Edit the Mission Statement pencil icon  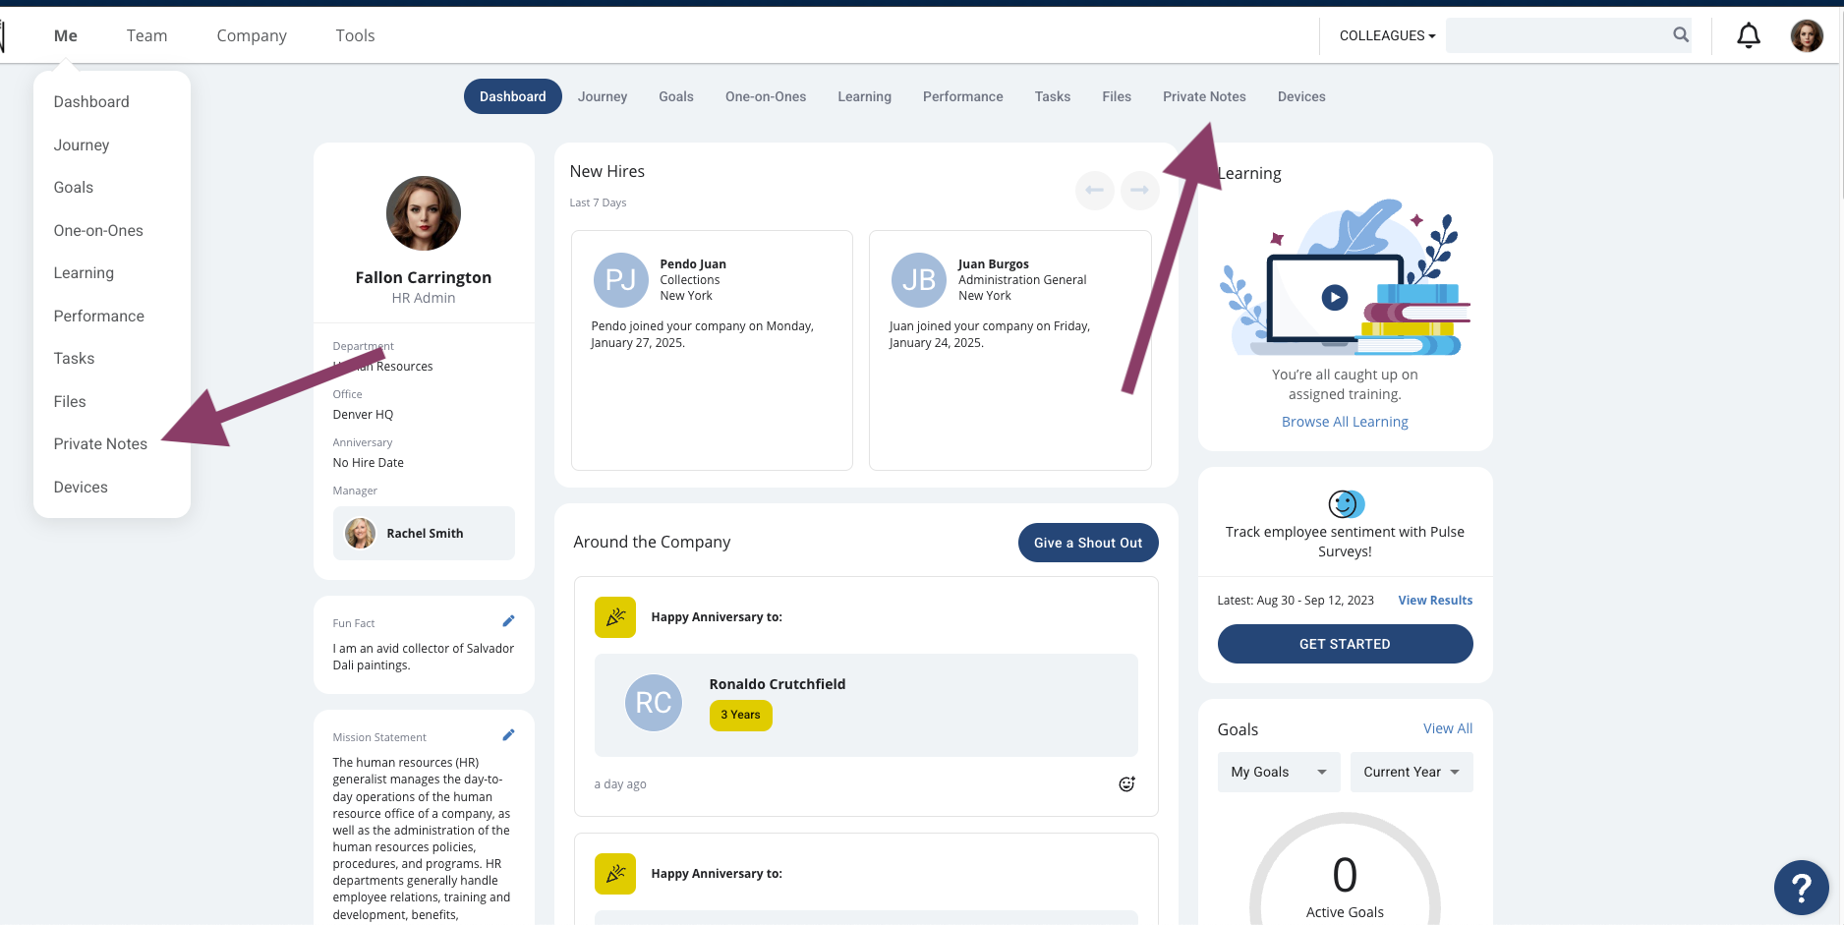click(508, 735)
